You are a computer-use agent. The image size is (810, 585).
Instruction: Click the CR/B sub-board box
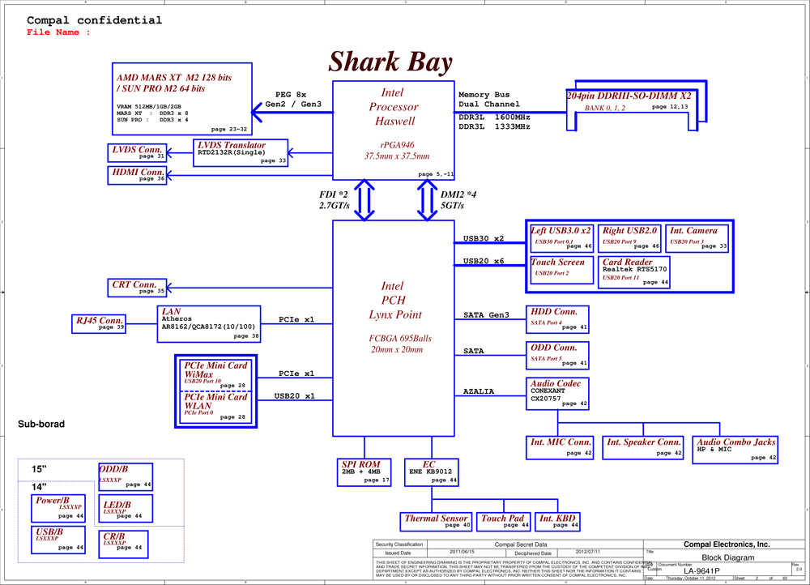pos(123,544)
